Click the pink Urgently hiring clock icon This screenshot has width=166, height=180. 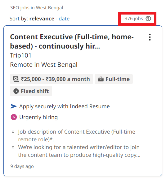(14, 117)
